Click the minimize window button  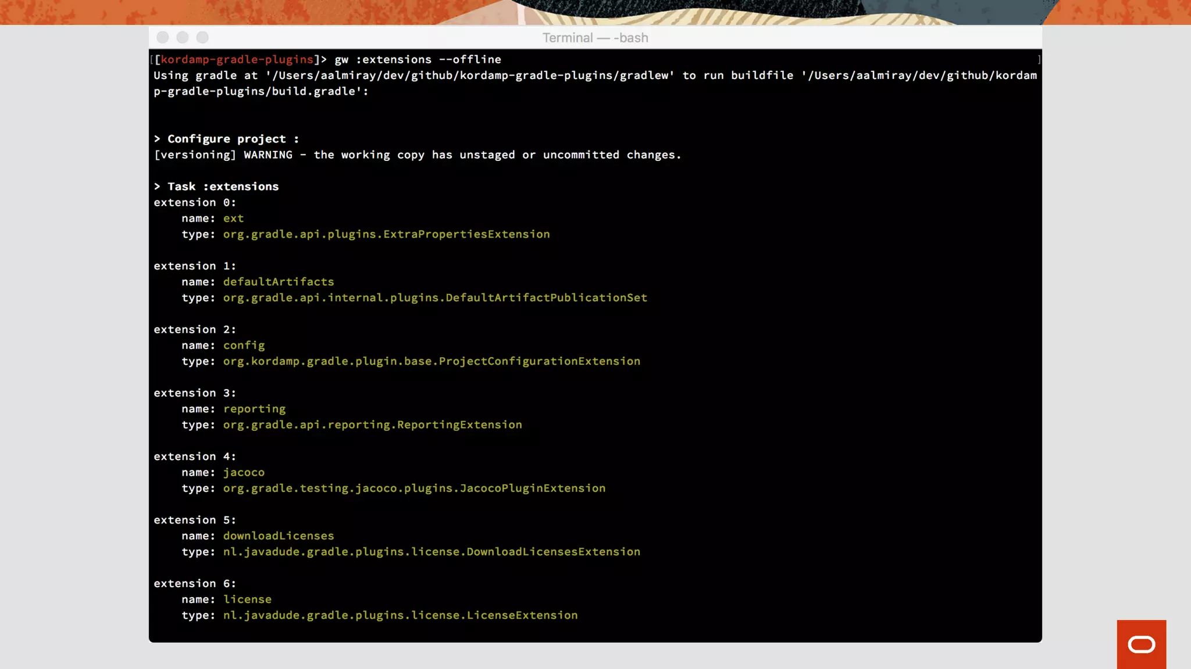click(183, 38)
